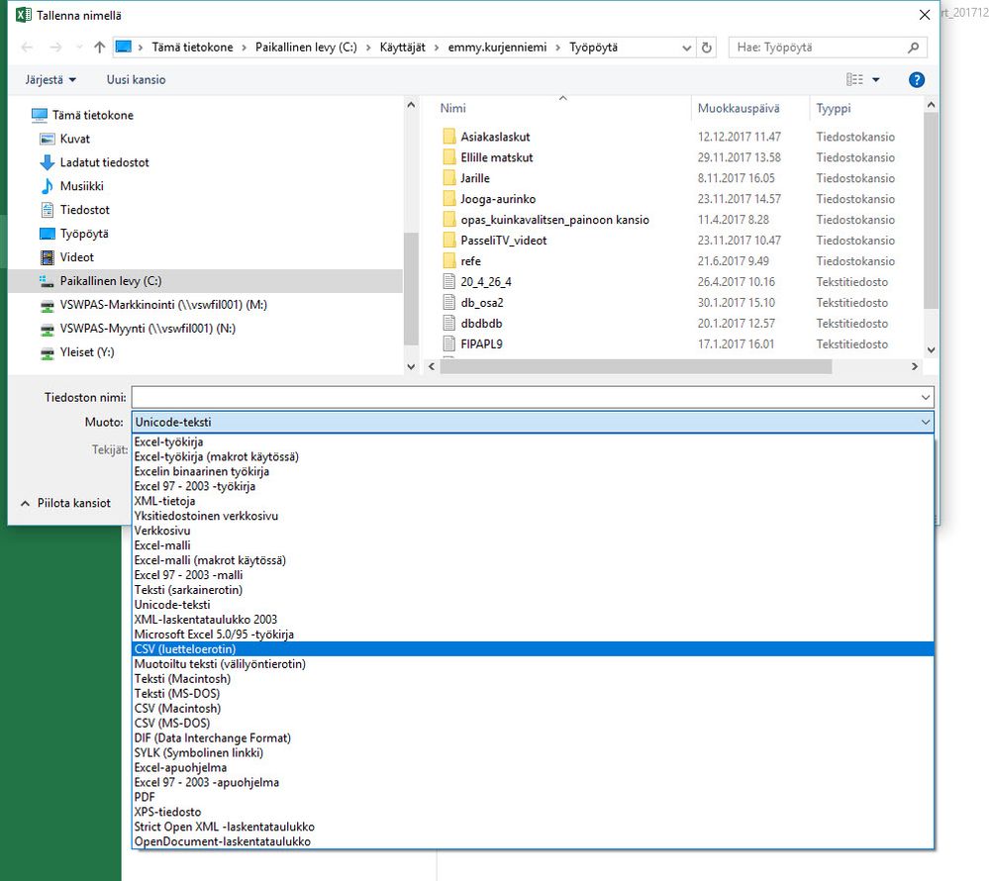The width and height of the screenshot is (989, 881).
Task: Select Paikallinen levy (C:) in tree
Action: coord(206,281)
